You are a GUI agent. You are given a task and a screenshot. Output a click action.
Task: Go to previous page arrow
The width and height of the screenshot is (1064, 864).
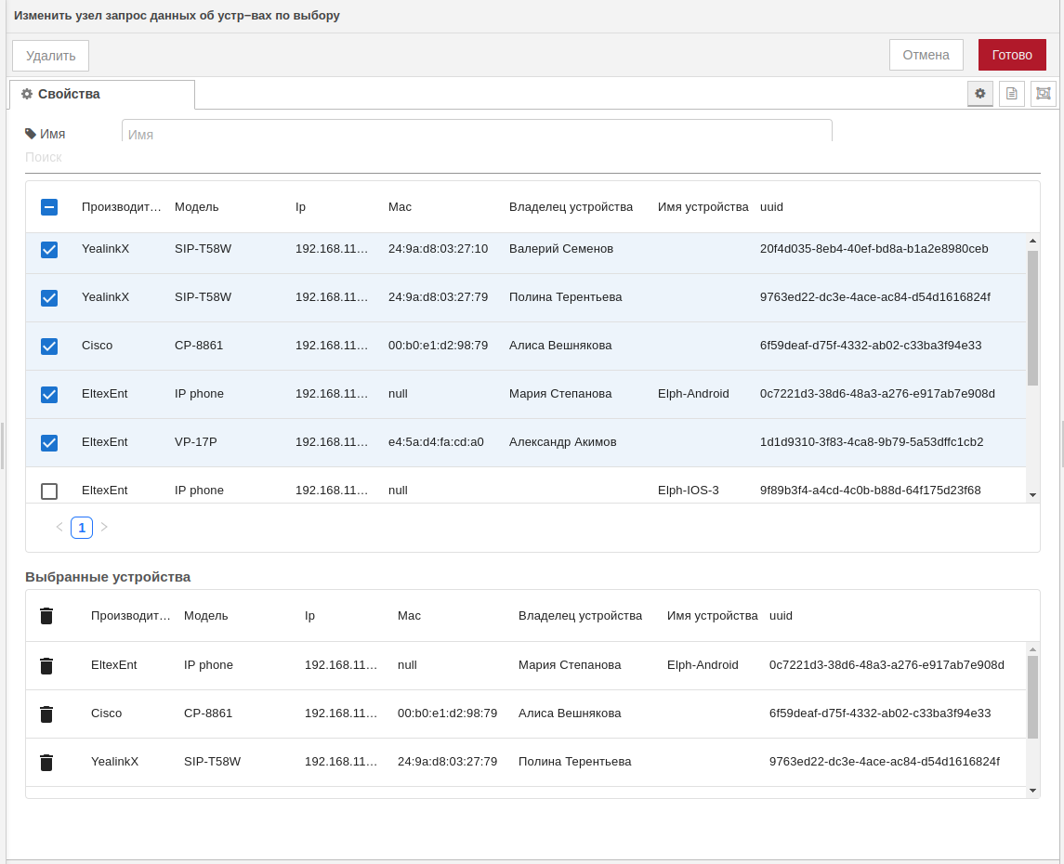coord(59,528)
